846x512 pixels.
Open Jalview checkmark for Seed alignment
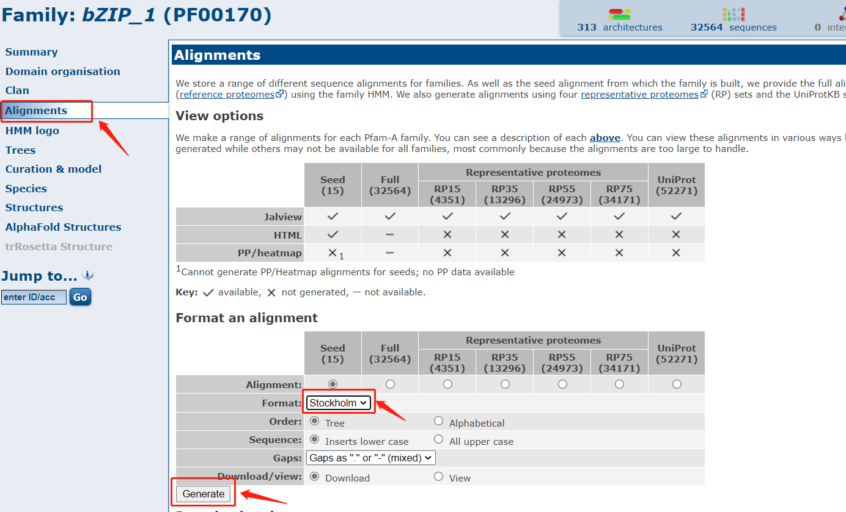click(333, 216)
